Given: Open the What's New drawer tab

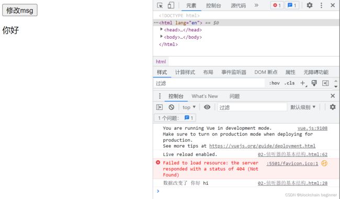Looking at the screenshot, I should pos(205,96).
